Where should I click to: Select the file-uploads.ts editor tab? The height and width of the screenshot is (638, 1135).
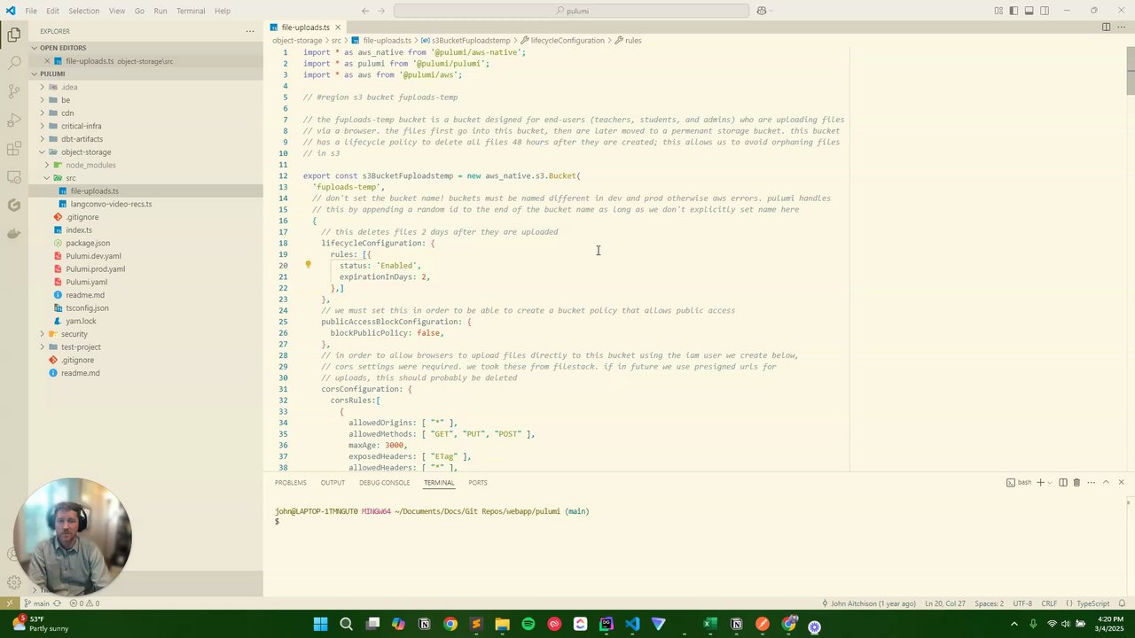(x=305, y=27)
